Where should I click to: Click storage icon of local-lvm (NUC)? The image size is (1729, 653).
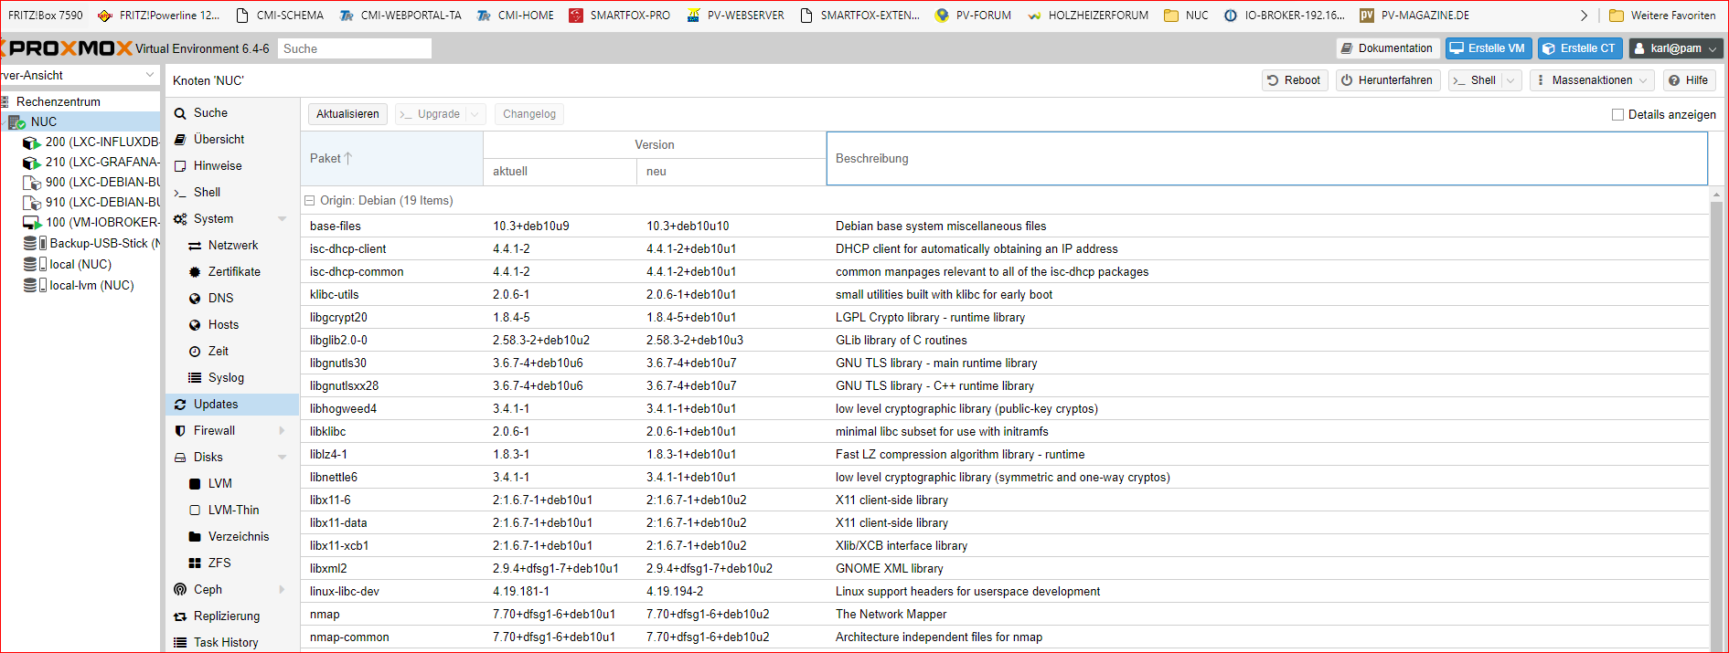point(35,286)
